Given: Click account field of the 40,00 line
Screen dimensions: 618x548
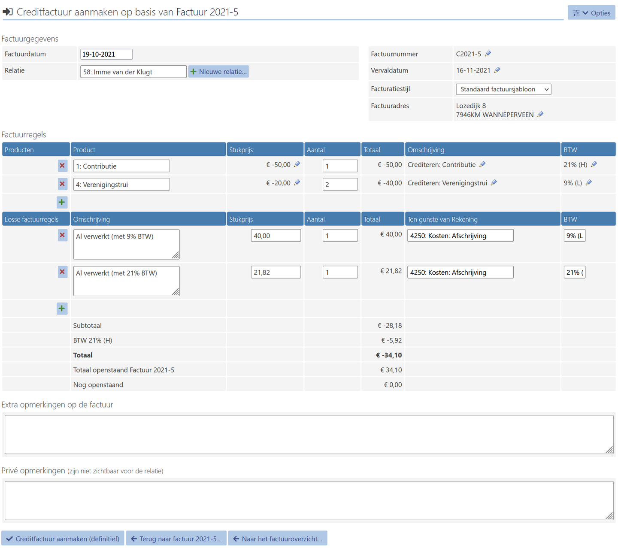Looking at the screenshot, I should [x=460, y=235].
